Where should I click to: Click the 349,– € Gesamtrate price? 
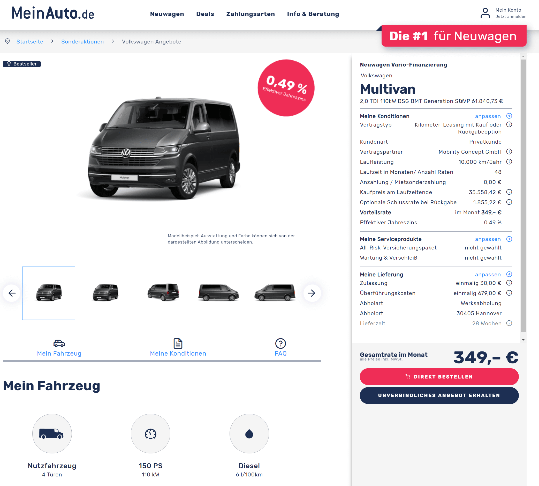pyautogui.click(x=486, y=358)
